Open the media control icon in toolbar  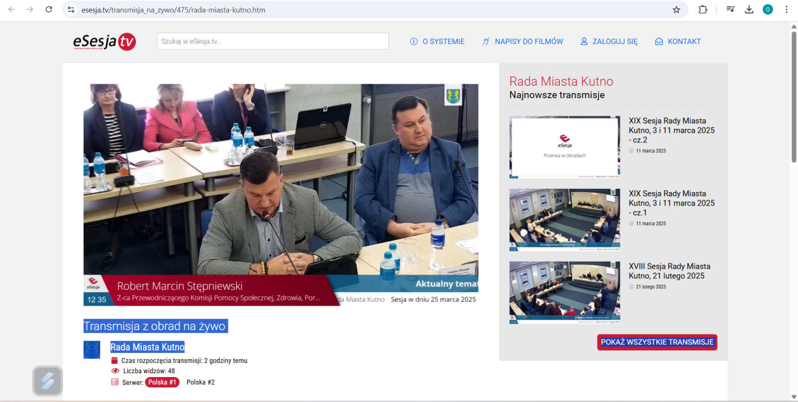tap(730, 10)
